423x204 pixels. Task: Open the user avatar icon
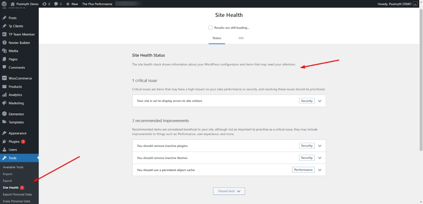415,4
